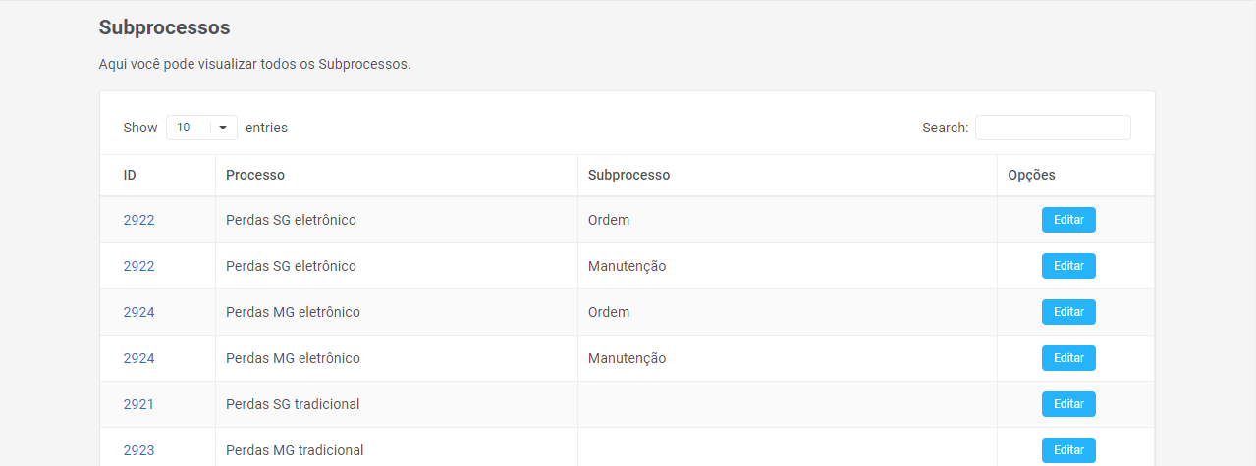Click into the Search input field
This screenshot has width=1256, height=466.
(1053, 128)
